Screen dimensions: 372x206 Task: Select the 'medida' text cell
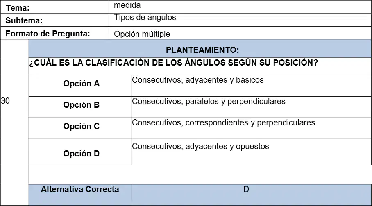click(x=240, y=7)
